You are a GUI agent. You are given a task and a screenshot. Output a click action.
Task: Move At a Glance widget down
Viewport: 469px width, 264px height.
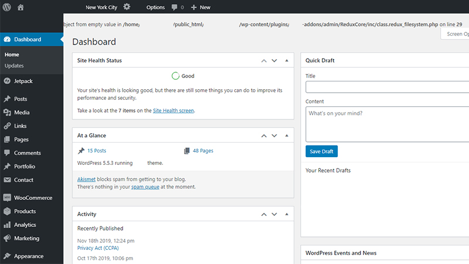[x=274, y=136]
